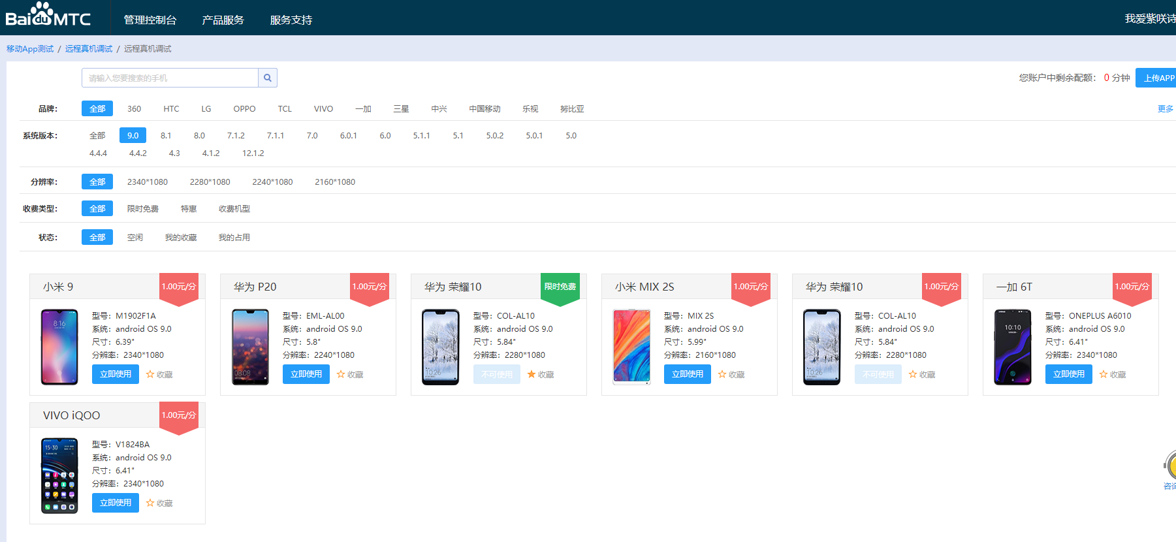Filter brand by 三星
Screen dimensions: 1176x542
(x=401, y=109)
